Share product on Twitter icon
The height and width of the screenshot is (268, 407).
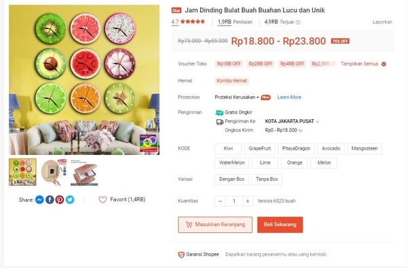coord(70,200)
